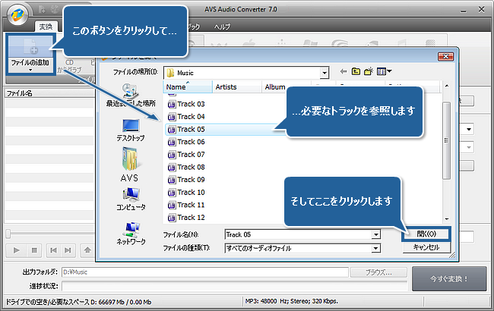Minimize the AVS Audio Converter window
494x311 pixels.
463,11
